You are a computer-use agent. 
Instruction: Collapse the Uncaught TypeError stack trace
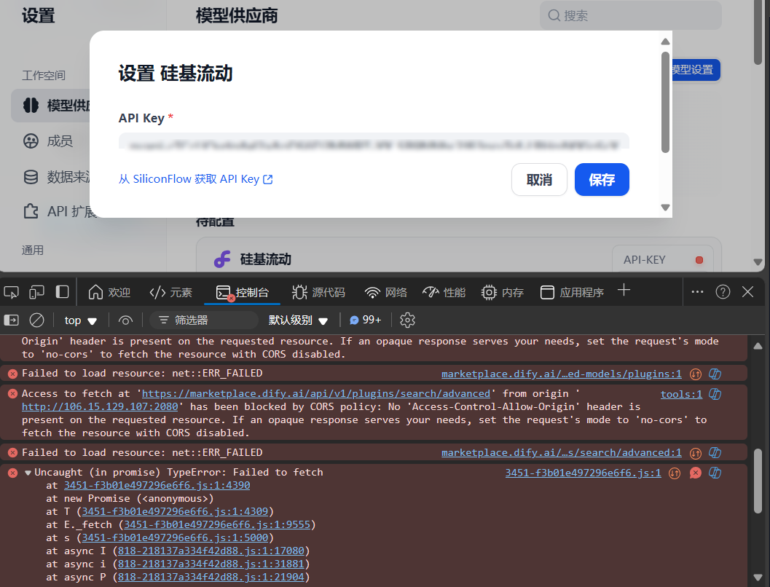click(28, 473)
